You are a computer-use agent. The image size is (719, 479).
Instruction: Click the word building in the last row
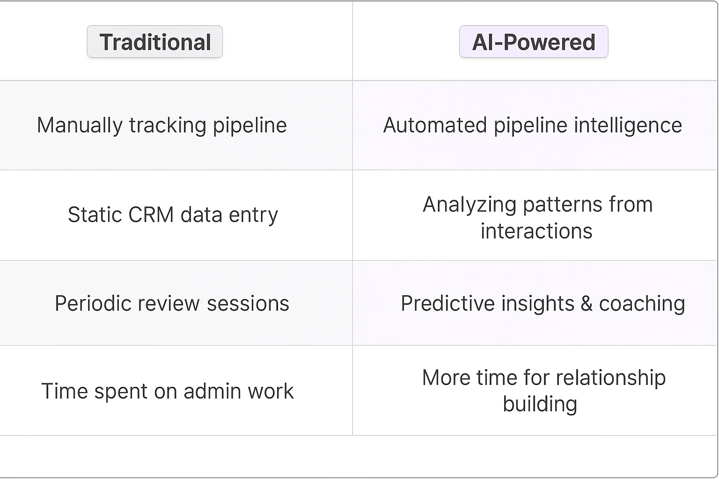click(x=540, y=404)
